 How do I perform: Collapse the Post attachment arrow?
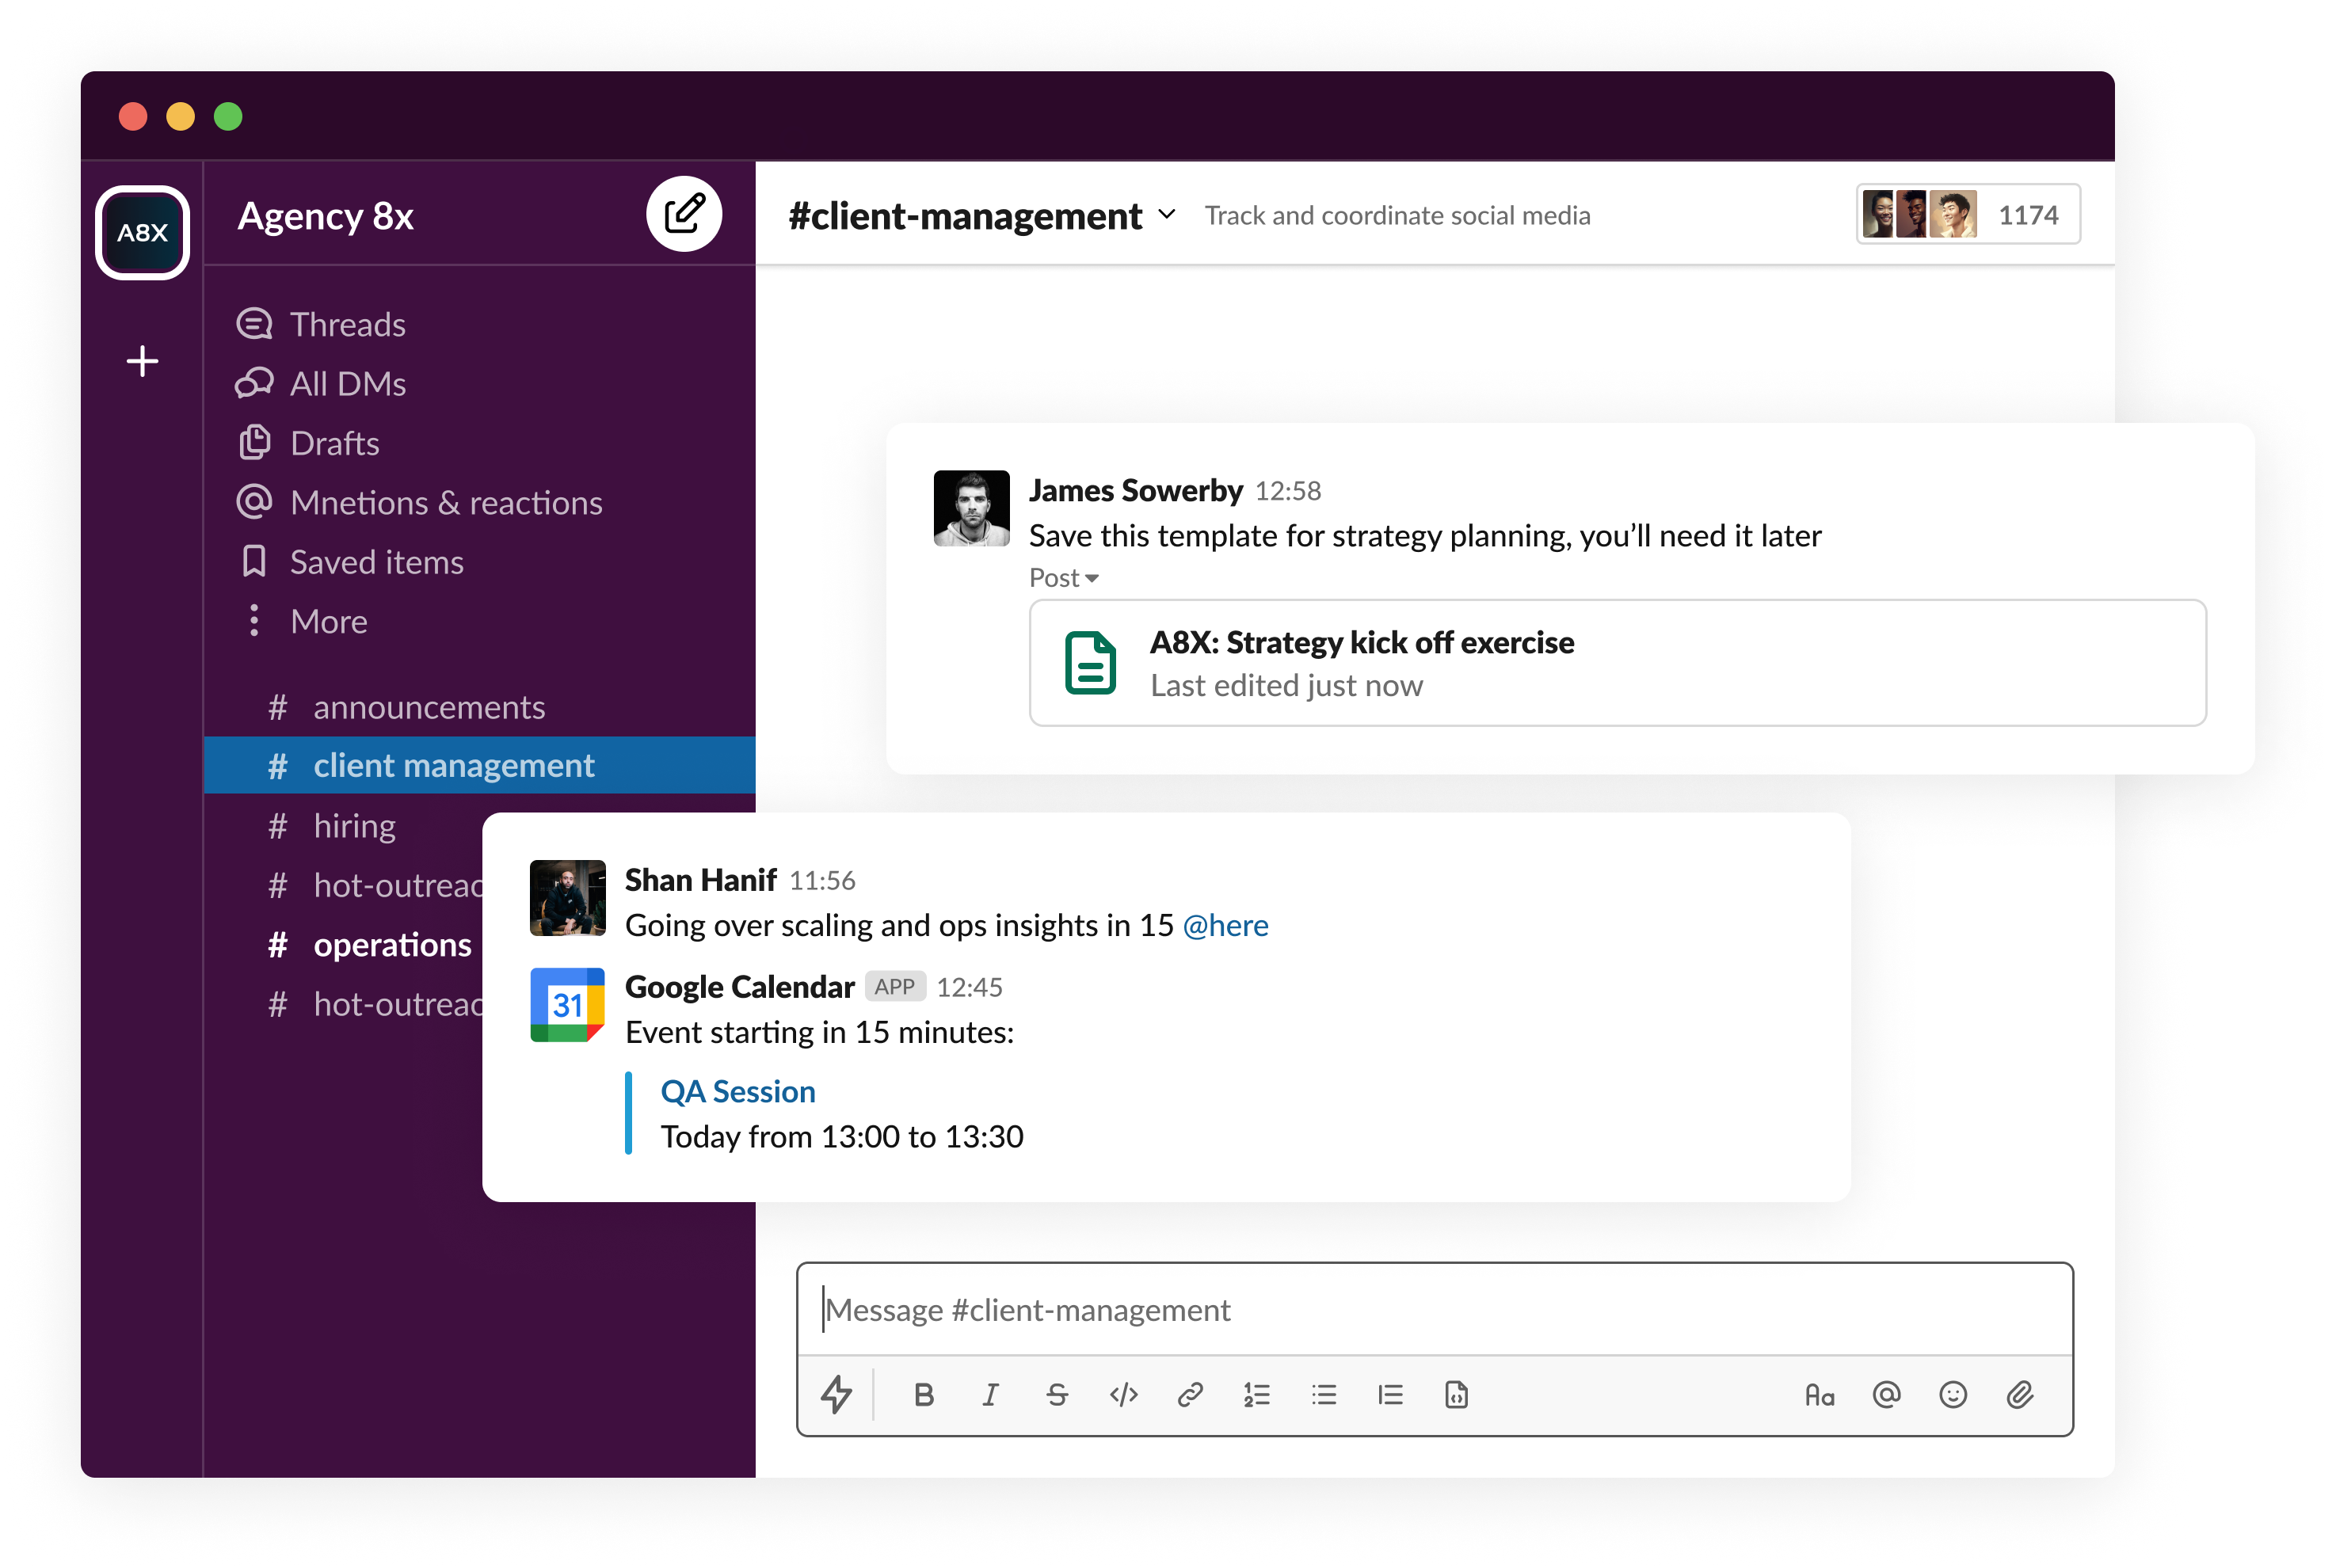[x=1091, y=578]
